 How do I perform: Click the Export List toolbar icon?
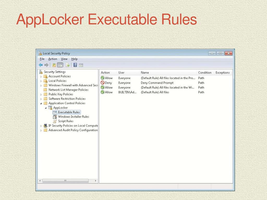[x=68, y=65]
